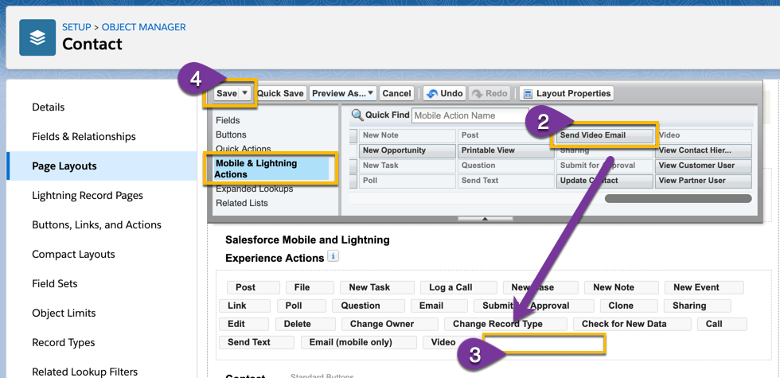Collapse the palette using the up-arrow handle
The image size is (780, 378).
485,218
